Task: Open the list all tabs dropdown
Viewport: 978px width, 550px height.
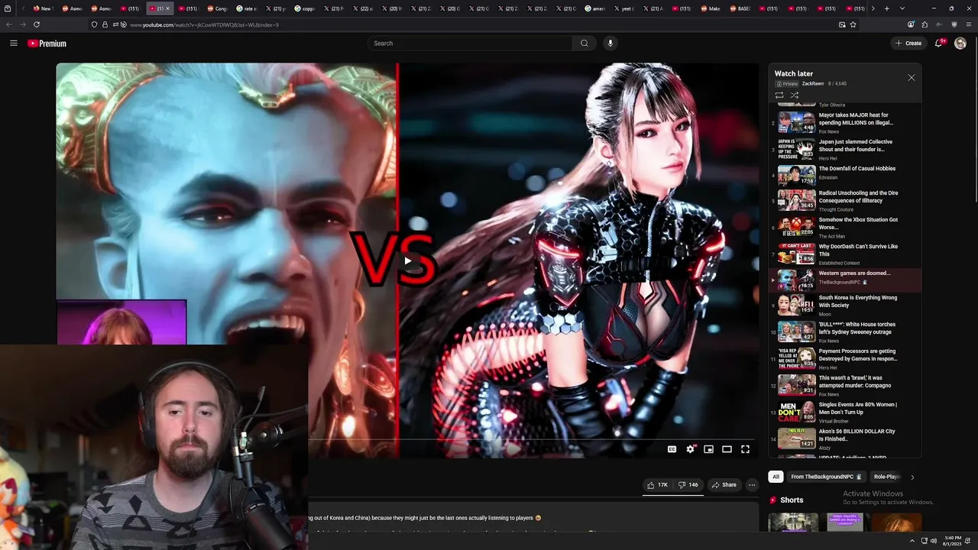Action: 902,8
